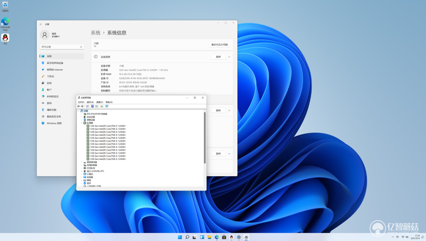The image size is (426, 241).
Task: Click the 产品 ID value text
Action: (133, 82)
